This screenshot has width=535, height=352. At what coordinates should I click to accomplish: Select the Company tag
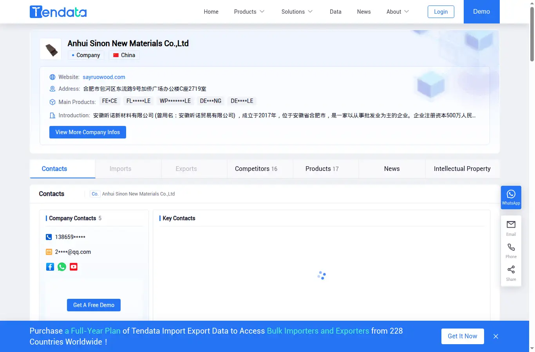86,55
